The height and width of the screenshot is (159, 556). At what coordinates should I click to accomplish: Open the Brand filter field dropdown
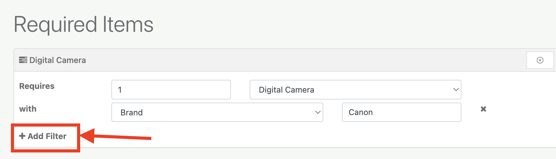(217, 112)
